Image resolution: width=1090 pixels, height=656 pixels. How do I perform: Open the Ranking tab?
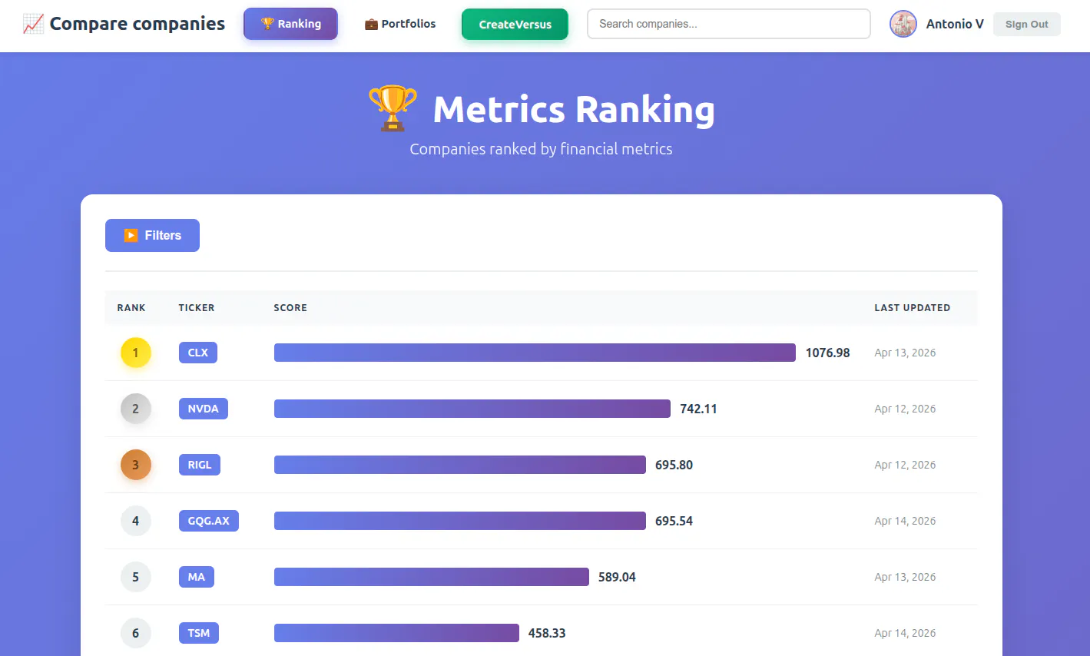290,24
